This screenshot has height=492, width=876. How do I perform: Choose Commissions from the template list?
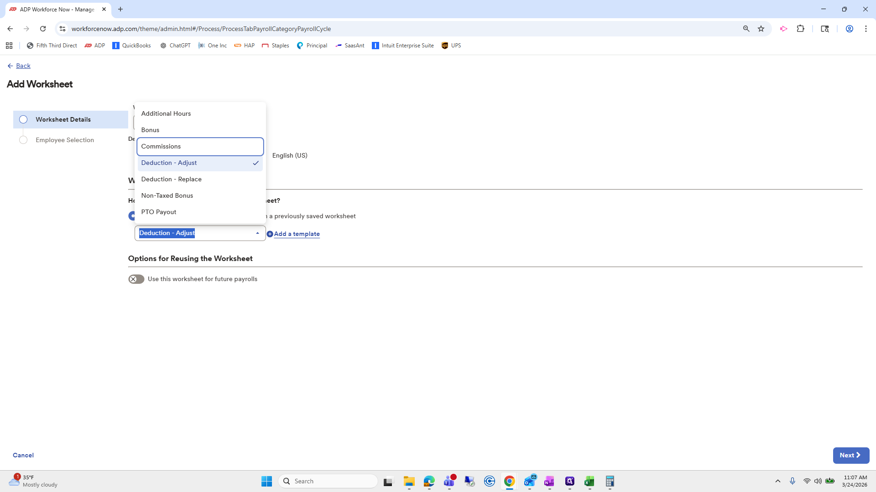(x=200, y=146)
